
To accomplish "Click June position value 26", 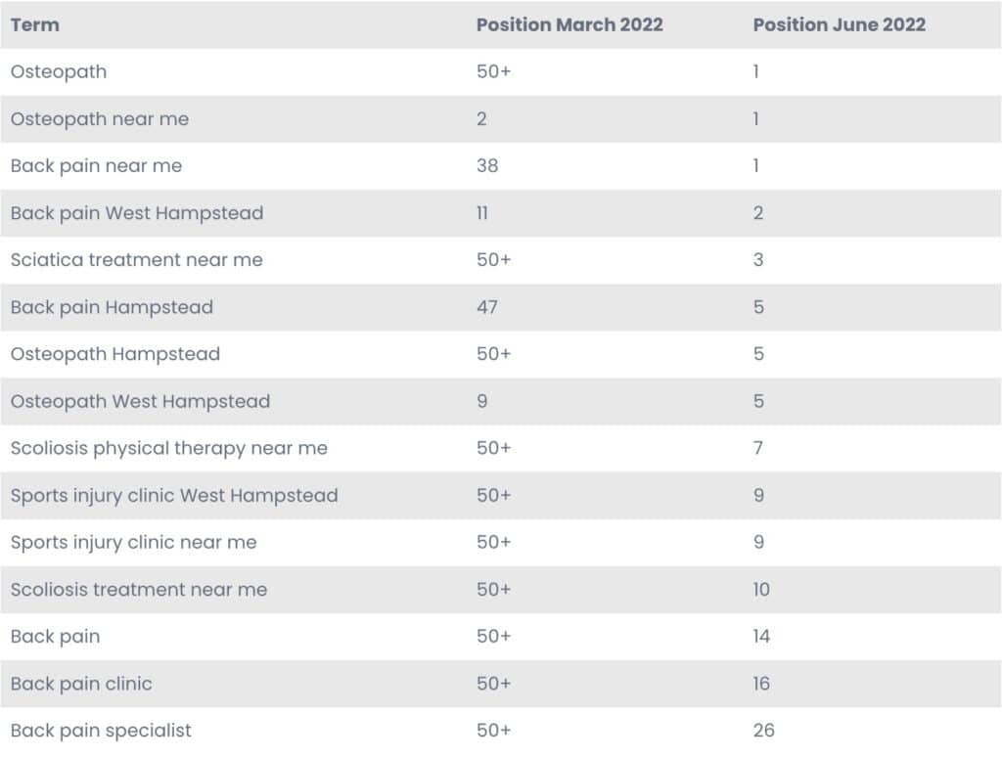I will (763, 731).
